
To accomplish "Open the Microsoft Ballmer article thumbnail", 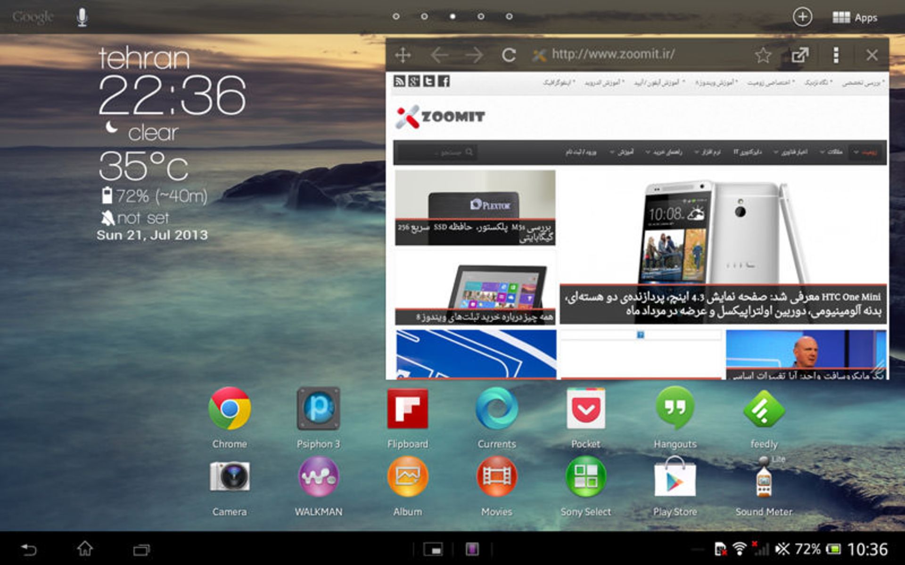I will (806, 355).
